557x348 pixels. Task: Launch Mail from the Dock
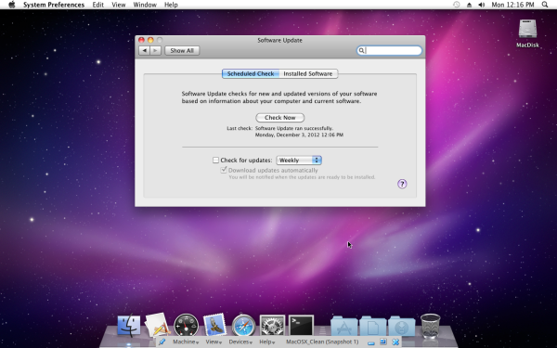(214, 325)
